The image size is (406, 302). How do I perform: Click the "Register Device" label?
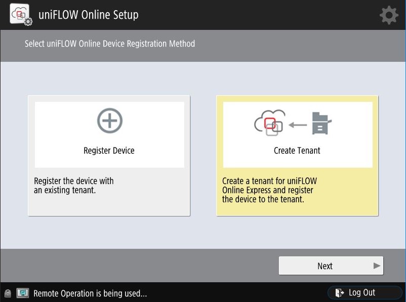tap(109, 150)
